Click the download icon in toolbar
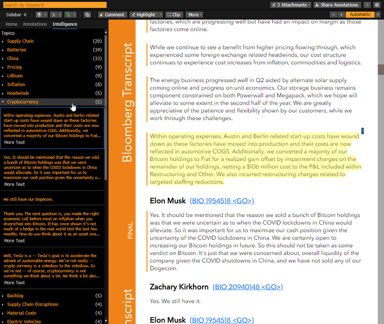384x324 pixels. 54,15
